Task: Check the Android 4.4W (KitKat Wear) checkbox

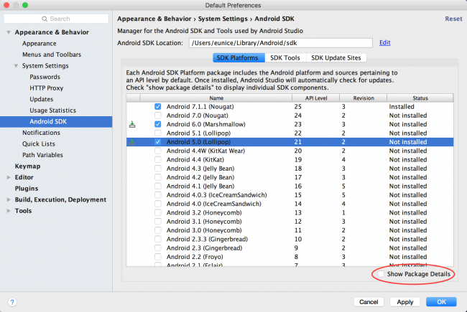Action: (x=158, y=151)
